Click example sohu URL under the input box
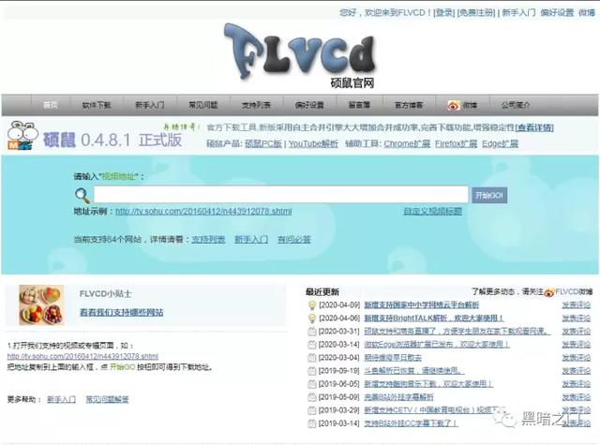The height and width of the screenshot is (445, 600). pos(203,211)
